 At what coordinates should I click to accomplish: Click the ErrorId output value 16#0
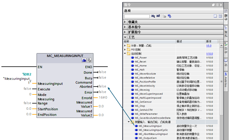click(103, 98)
